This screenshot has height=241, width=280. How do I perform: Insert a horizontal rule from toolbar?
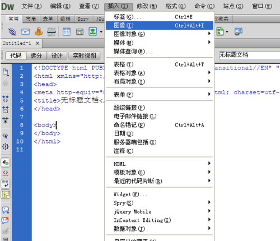(x=51, y=32)
